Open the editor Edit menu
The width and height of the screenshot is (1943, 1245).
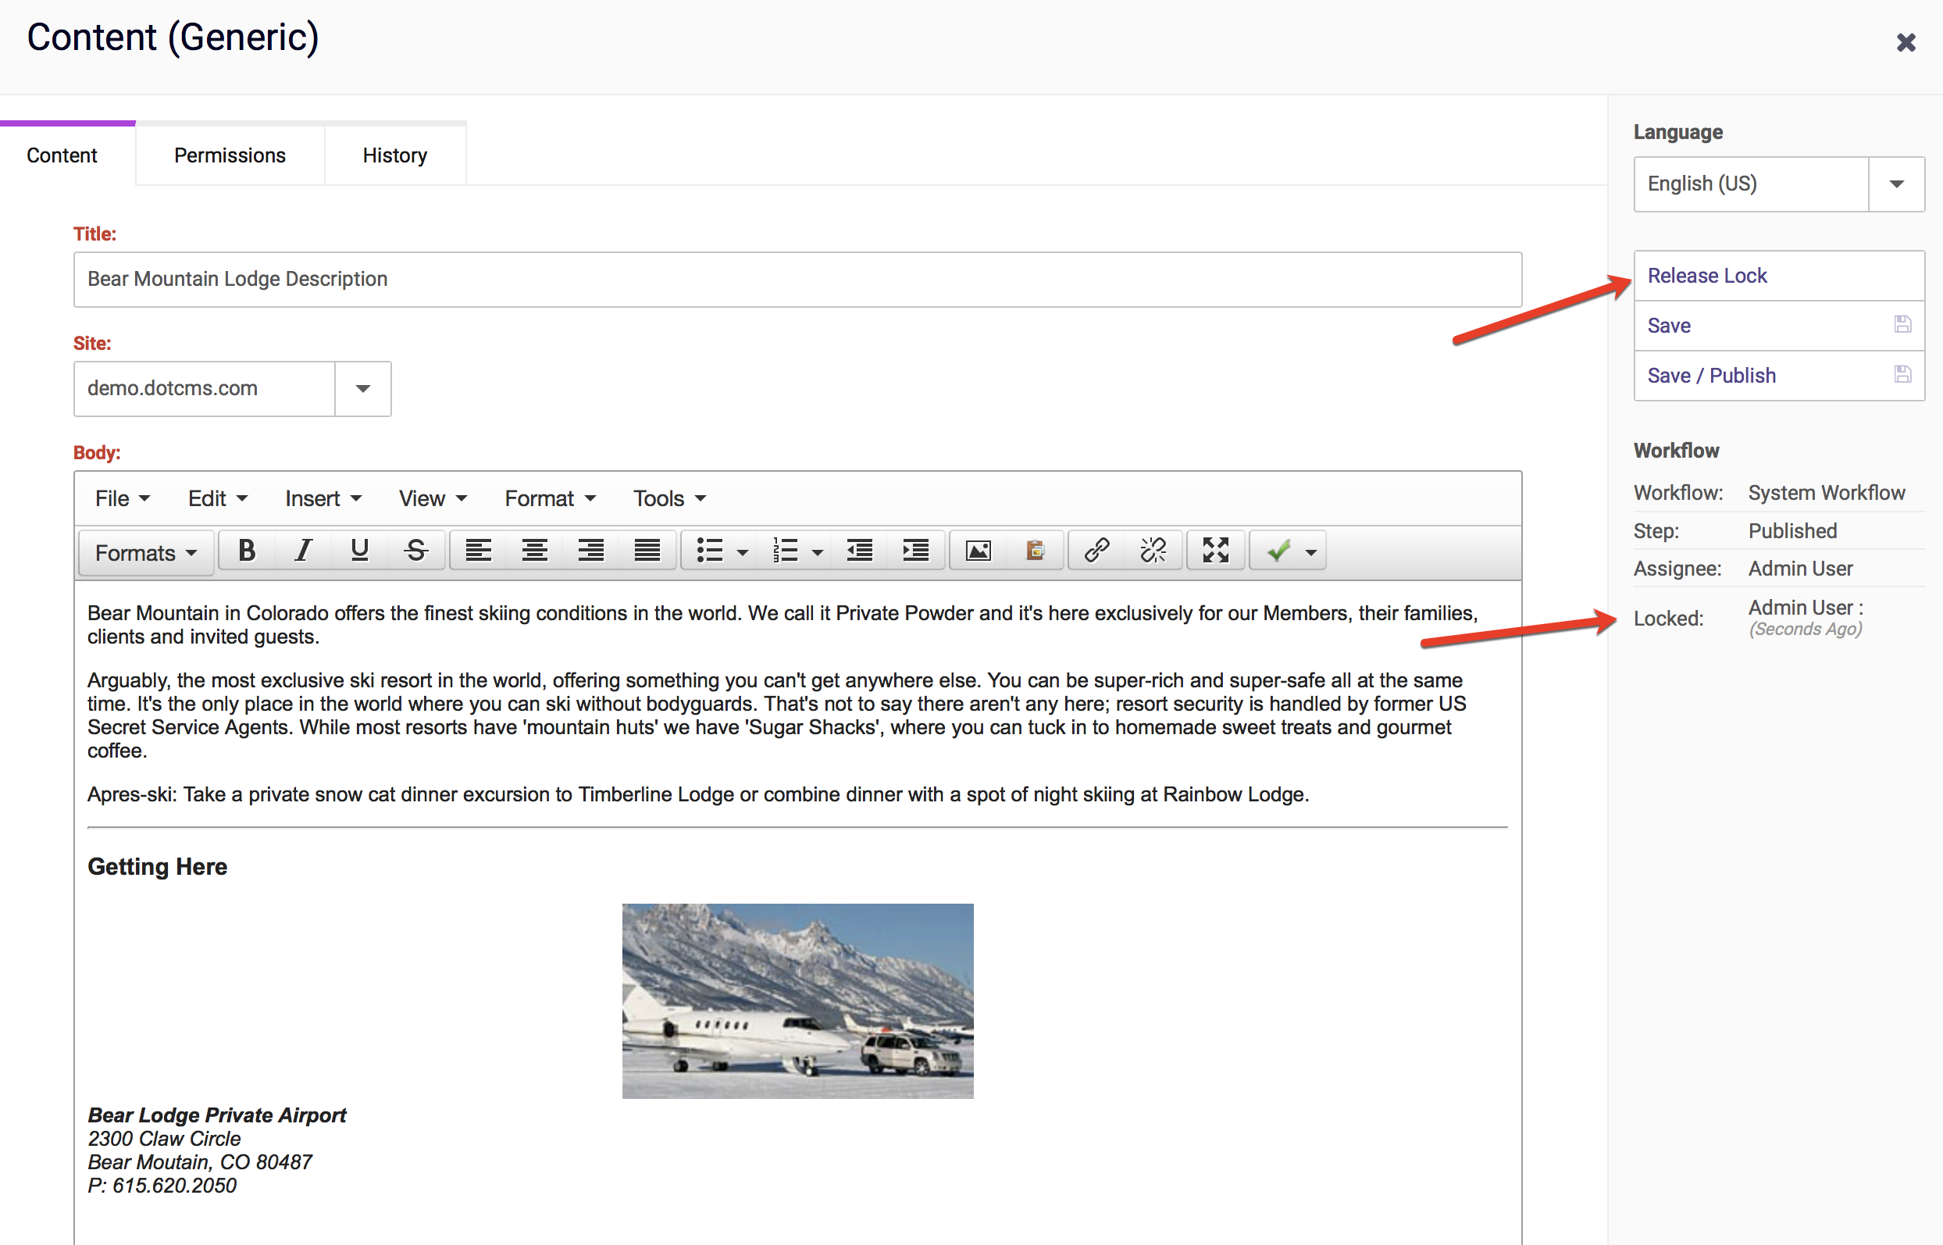(x=217, y=499)
